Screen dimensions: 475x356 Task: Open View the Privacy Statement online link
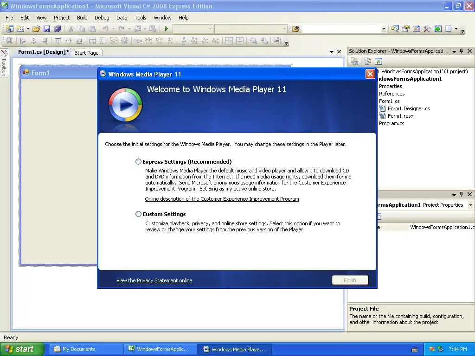coord(154,280)
